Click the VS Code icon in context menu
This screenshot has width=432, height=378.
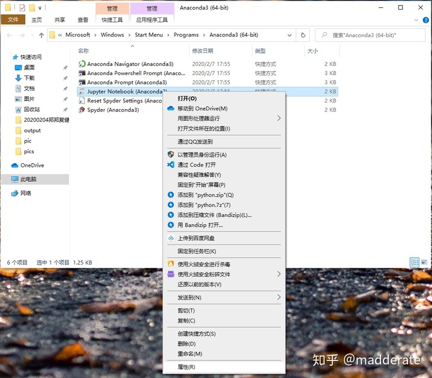point(171,165)
